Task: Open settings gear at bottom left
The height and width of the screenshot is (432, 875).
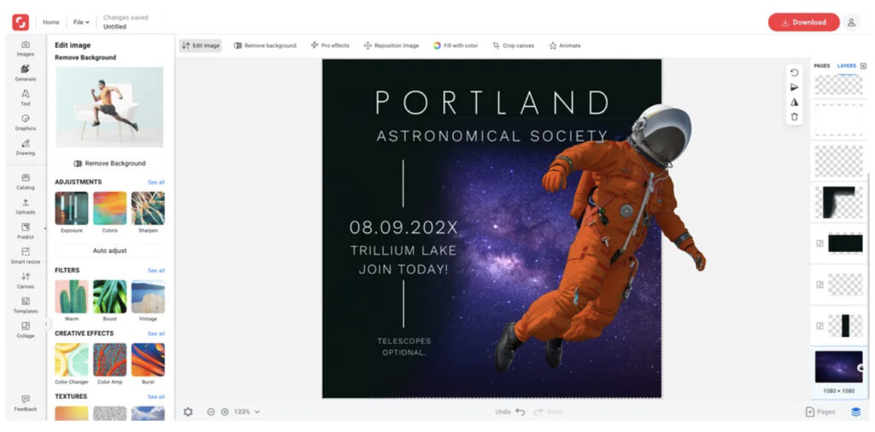Action: (188, 412)
